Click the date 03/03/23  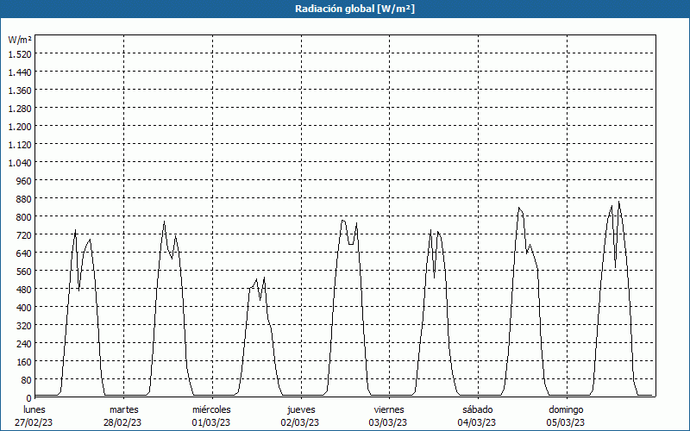388,422
